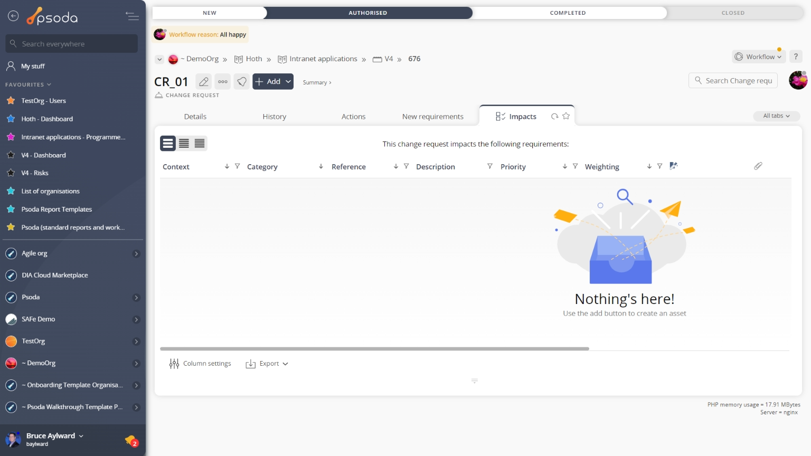The height and width of the screenshot is (456, 811).
Task: Refresh the Impacts tab
Action: pos(554,116)
